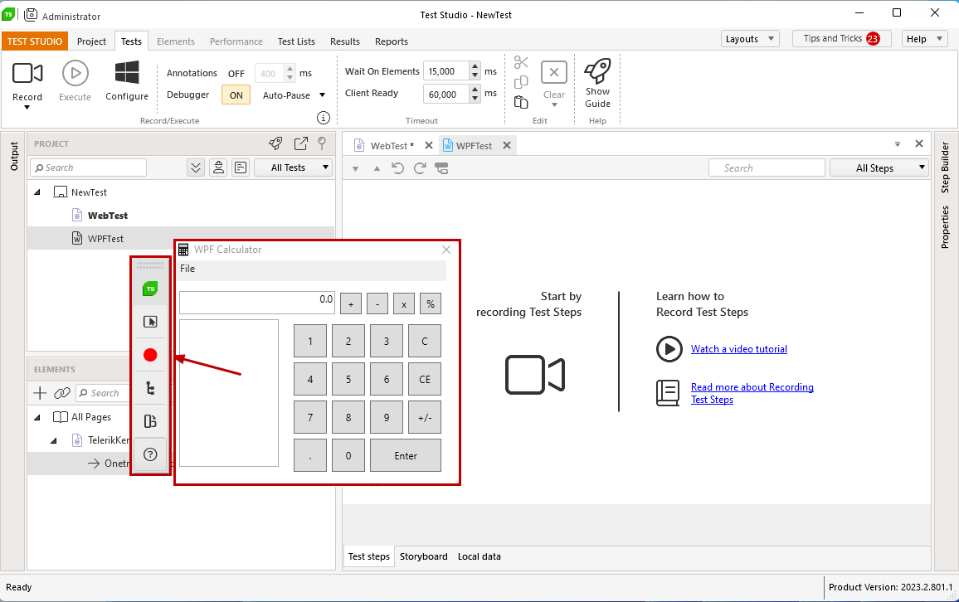959x602 pixels.
Task: Click the Project panel search field
Action: (90, 167)
